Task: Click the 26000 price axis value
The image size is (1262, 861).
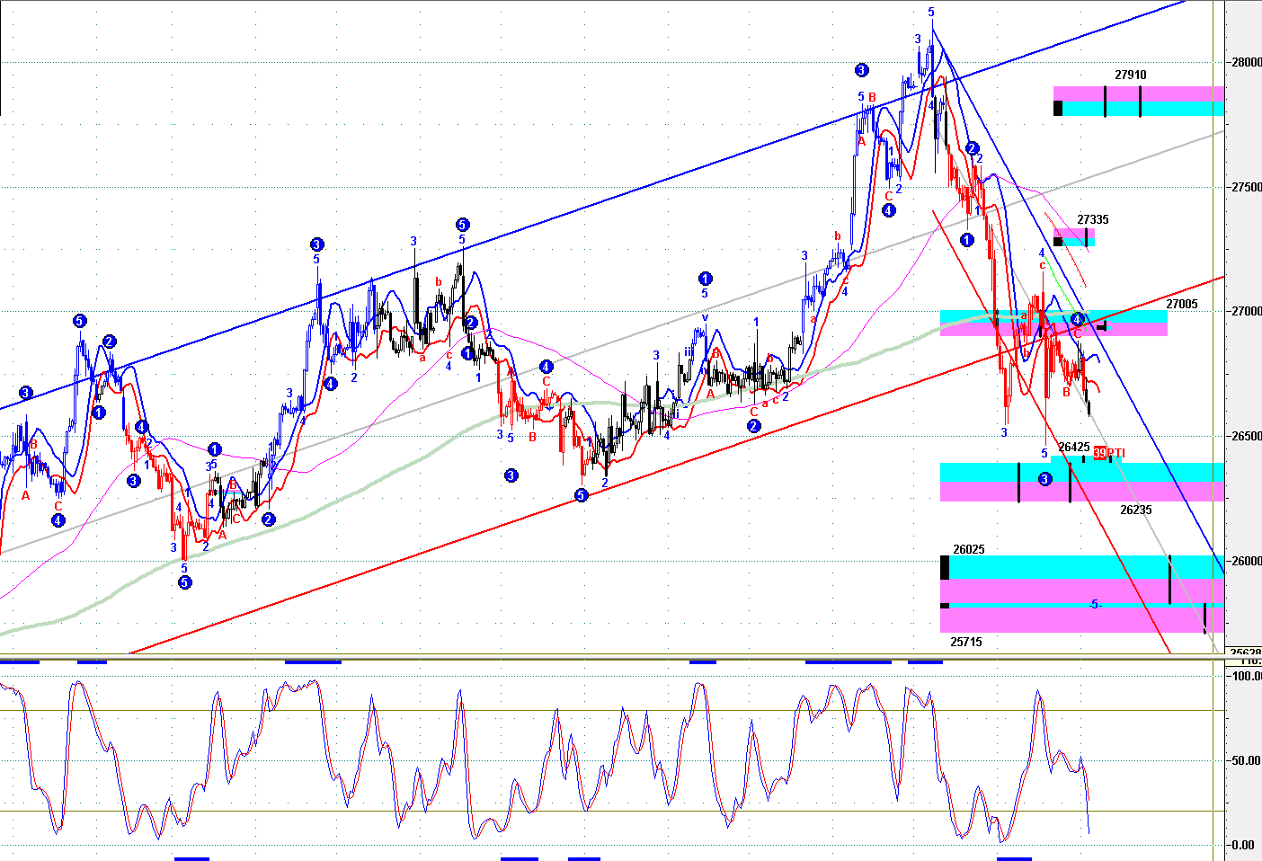Action: pyautogui.click(x=1246, y=561)
